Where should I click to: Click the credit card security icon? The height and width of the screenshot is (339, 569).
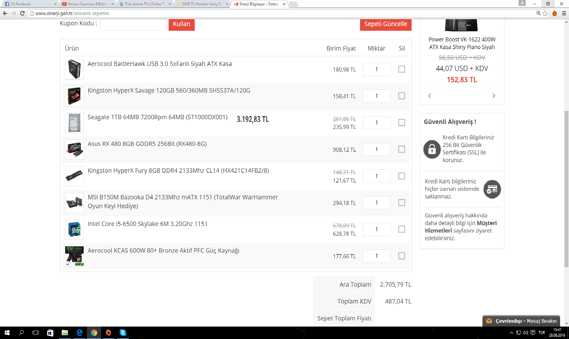pos(492,189)
